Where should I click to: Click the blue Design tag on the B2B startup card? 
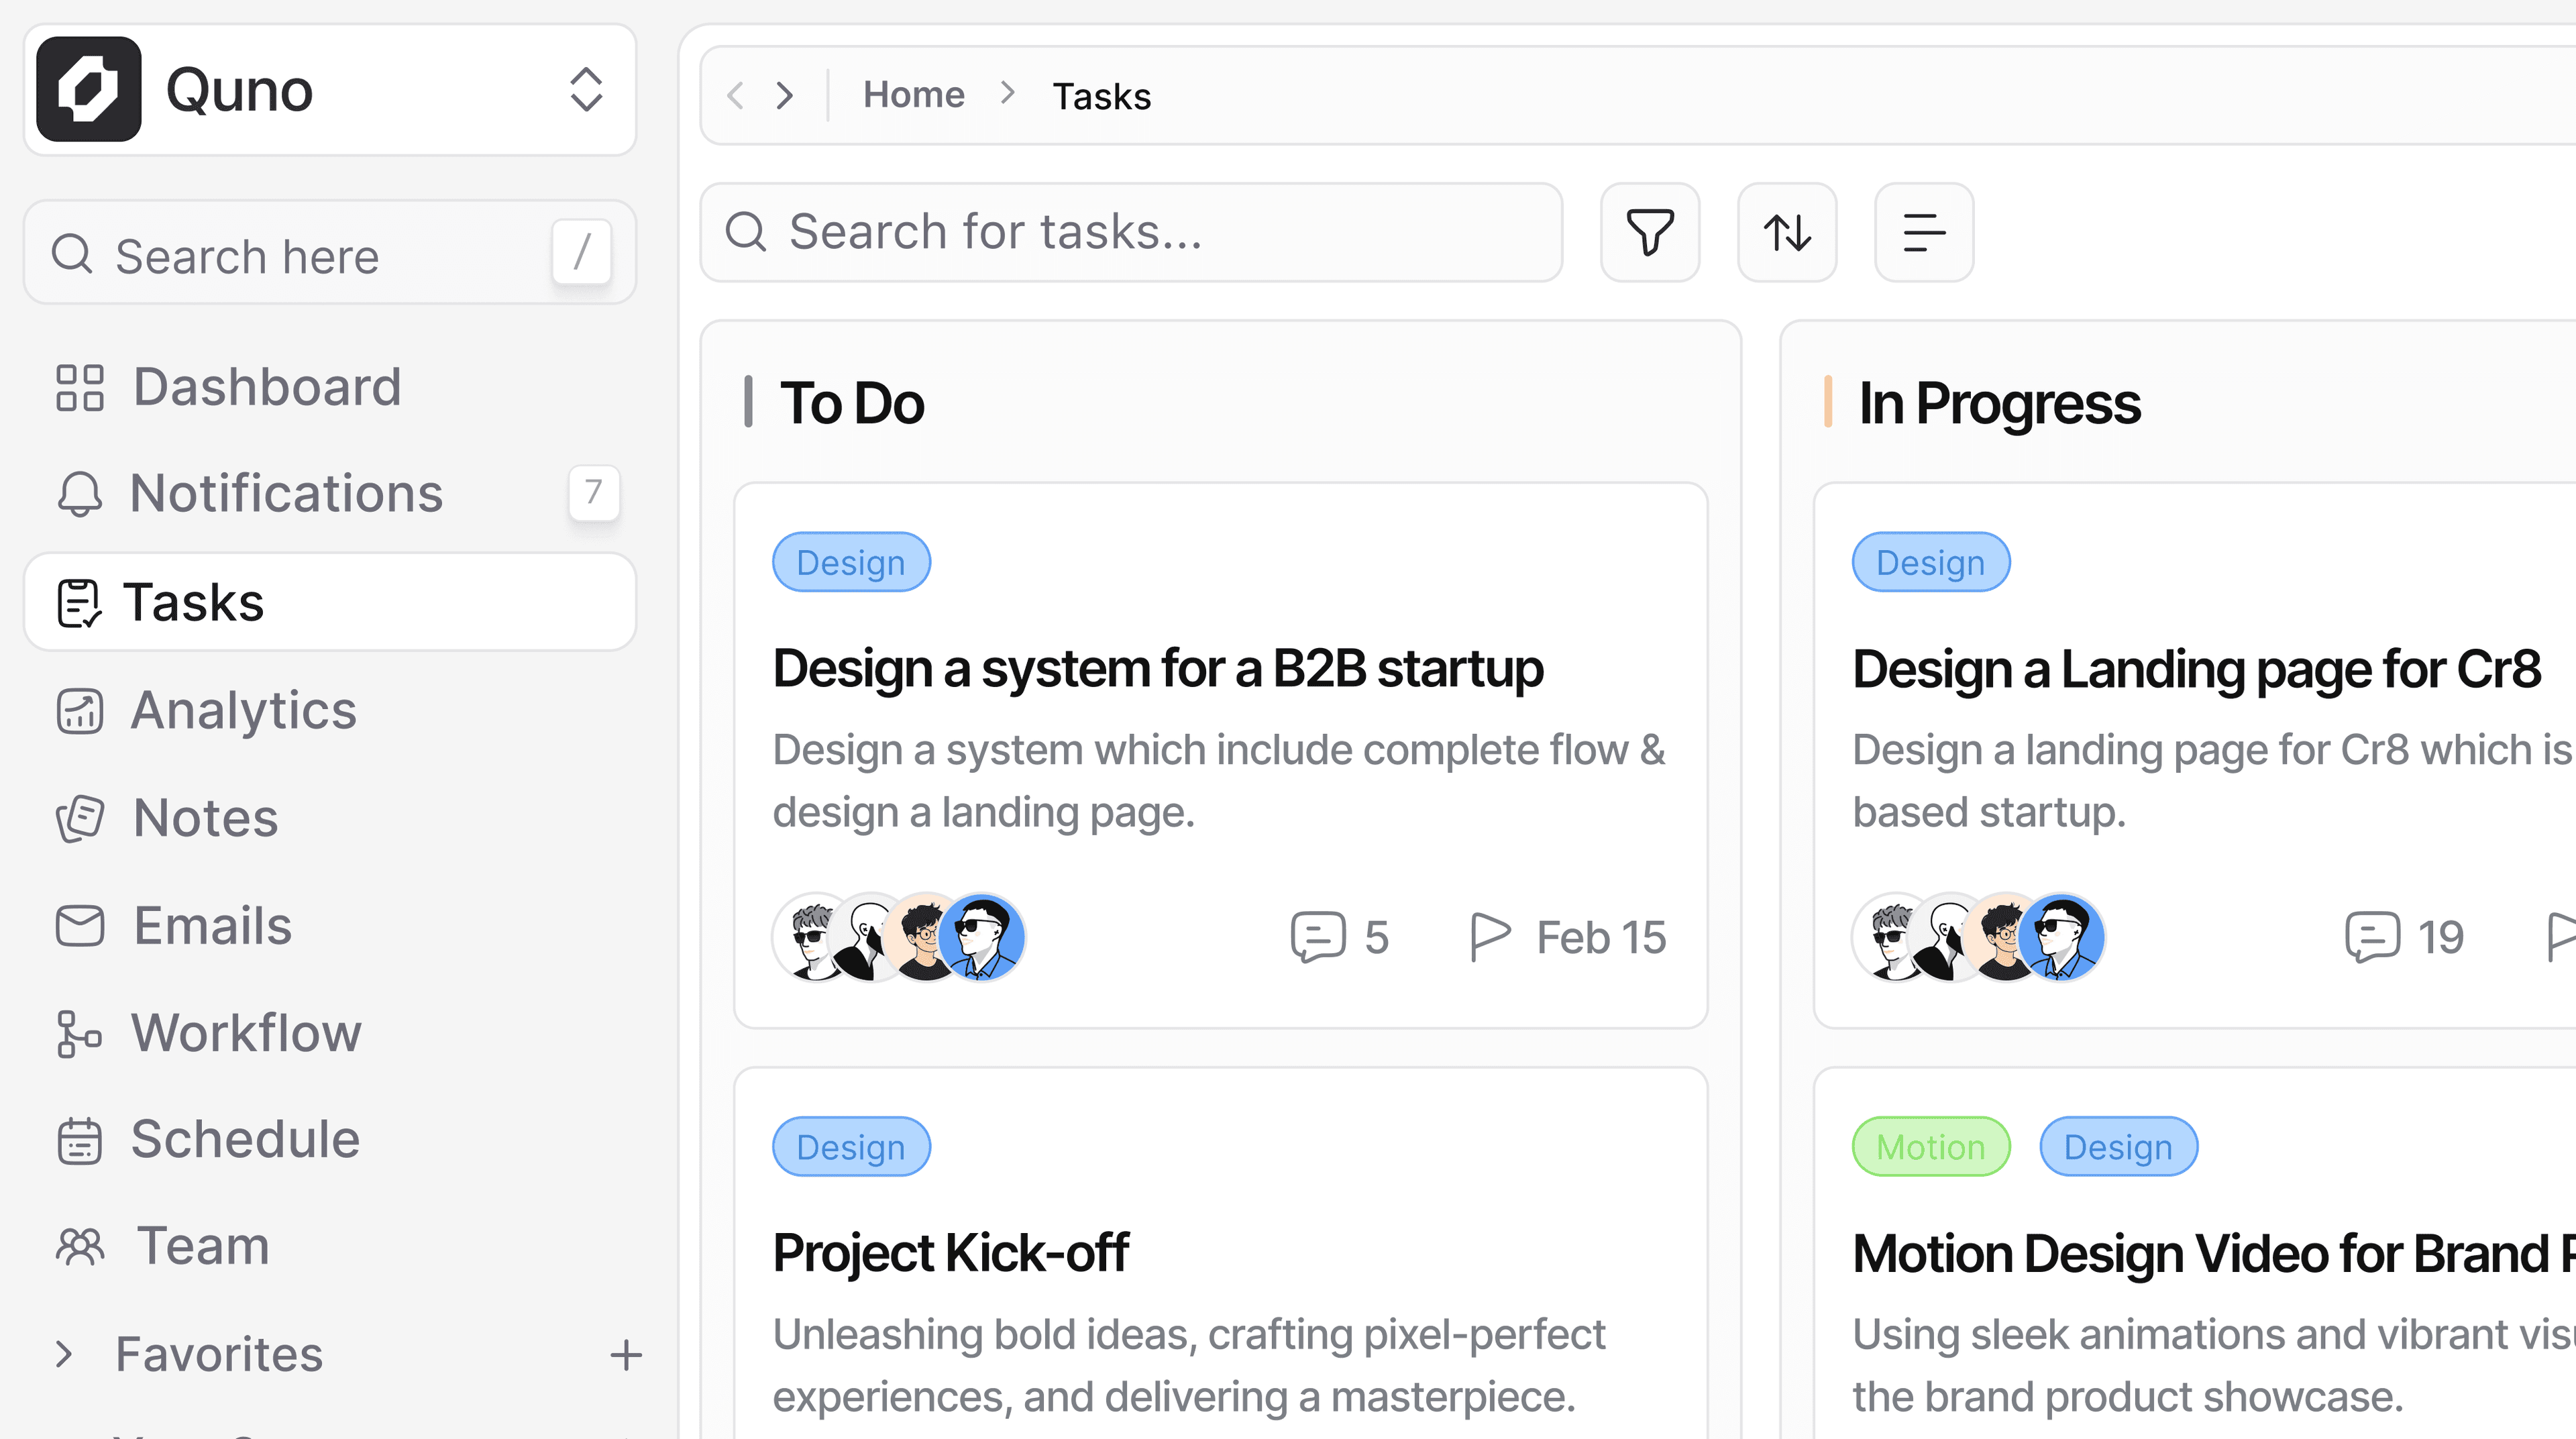(x=850, y=561)
